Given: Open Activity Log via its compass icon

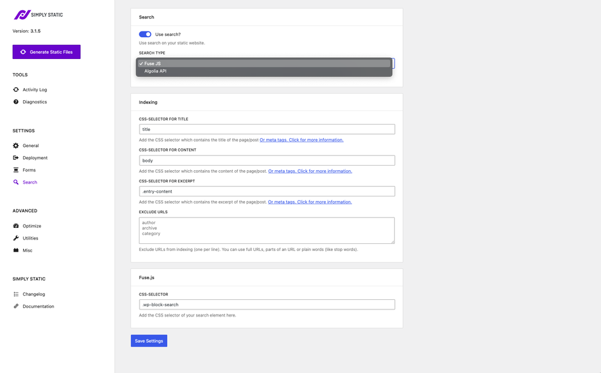Looking at the screenshot, I should [15, 89].
